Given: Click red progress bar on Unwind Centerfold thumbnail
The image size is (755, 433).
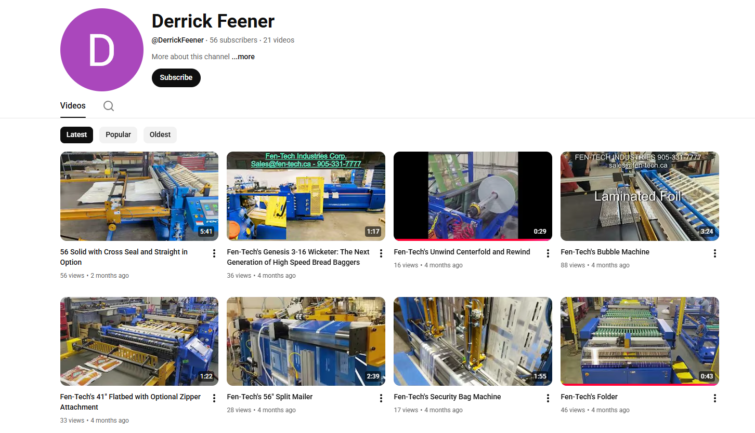Looking at the screenshot, I should 473,240.
